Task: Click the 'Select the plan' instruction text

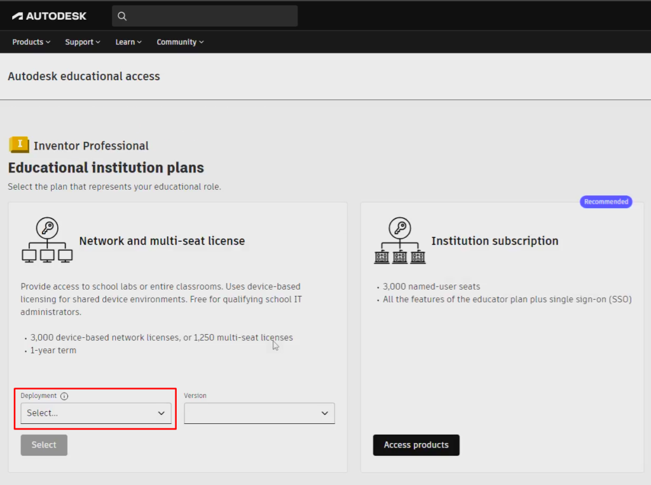Action: point(114,187)
